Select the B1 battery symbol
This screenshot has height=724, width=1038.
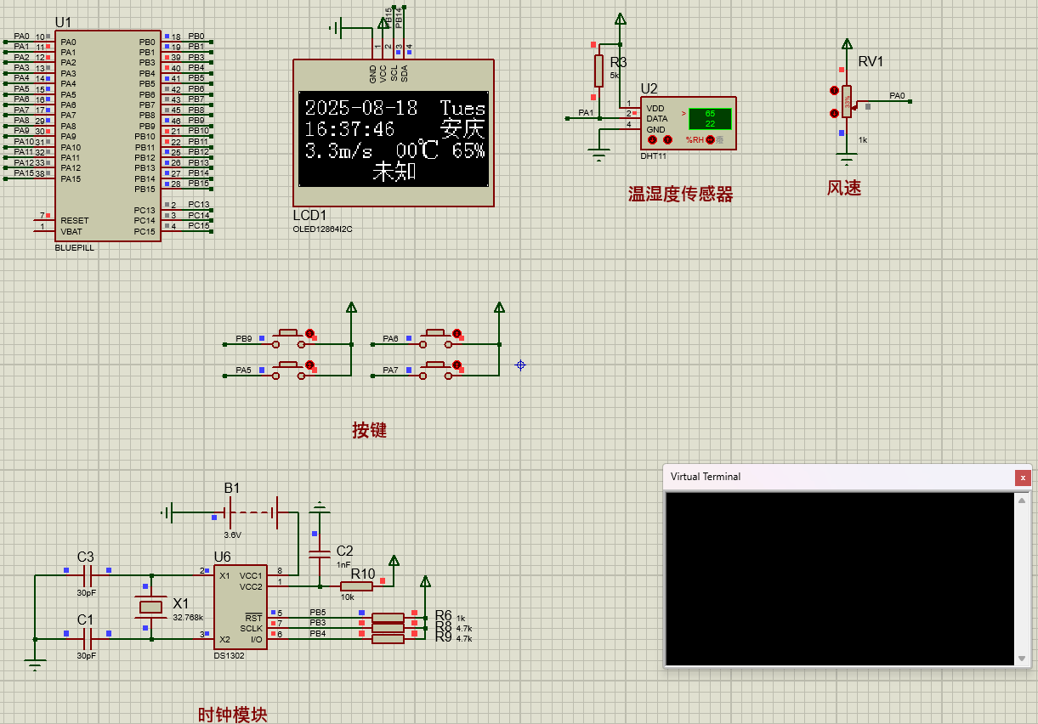coord(250,512)
